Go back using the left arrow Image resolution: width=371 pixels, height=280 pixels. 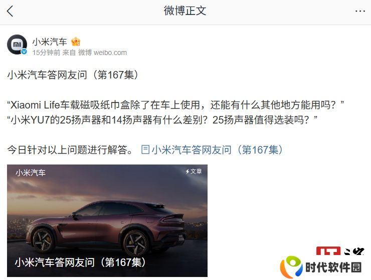10,11
